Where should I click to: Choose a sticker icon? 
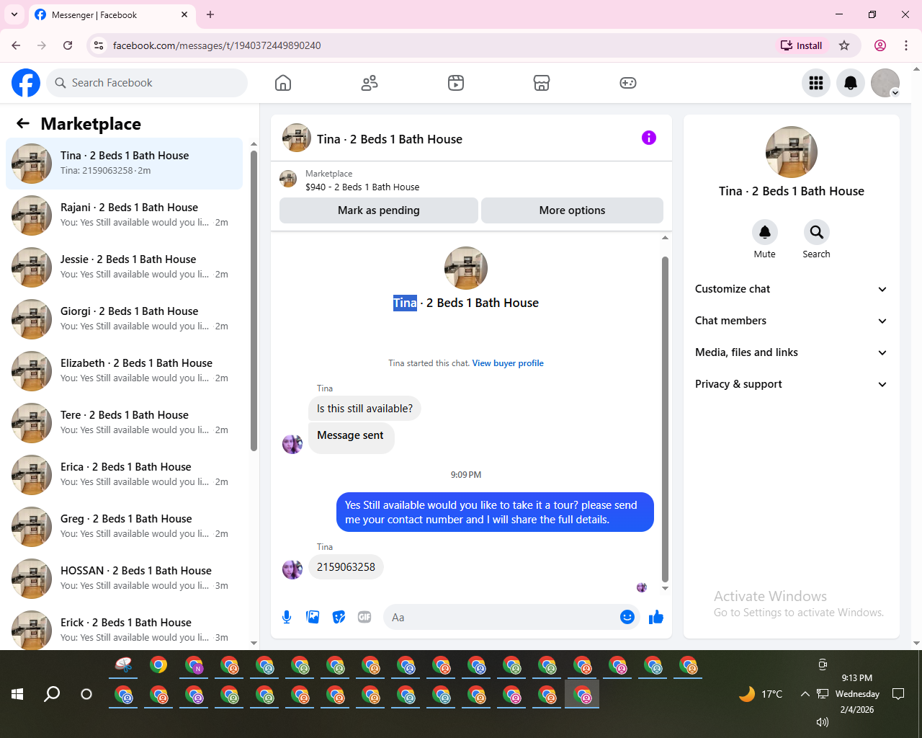(x=339, y=617)
